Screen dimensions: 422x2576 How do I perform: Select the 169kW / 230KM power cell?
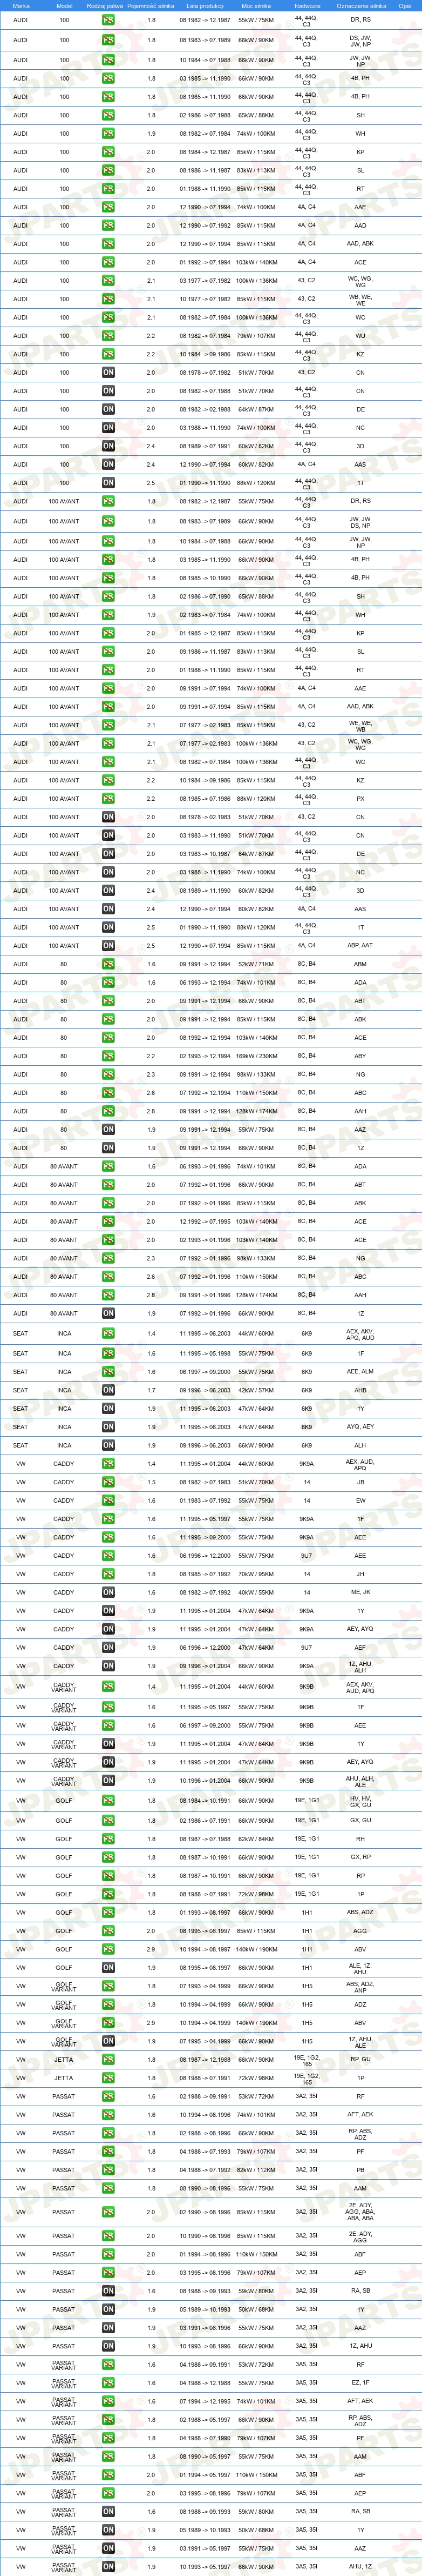pyautogui.click(x=256, y=1056)
